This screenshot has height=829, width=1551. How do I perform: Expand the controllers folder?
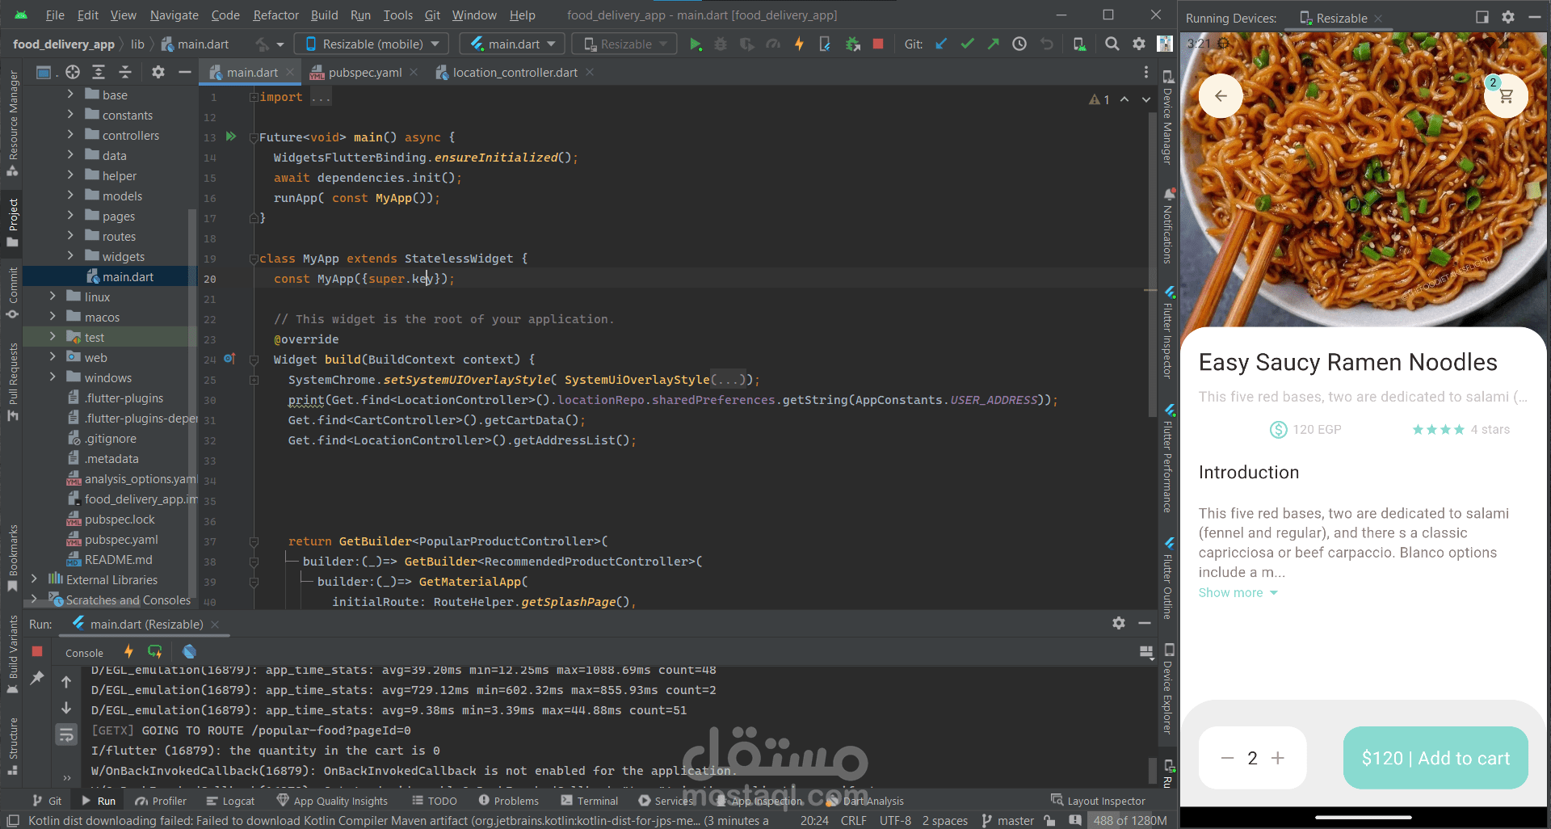pos(70,135)
